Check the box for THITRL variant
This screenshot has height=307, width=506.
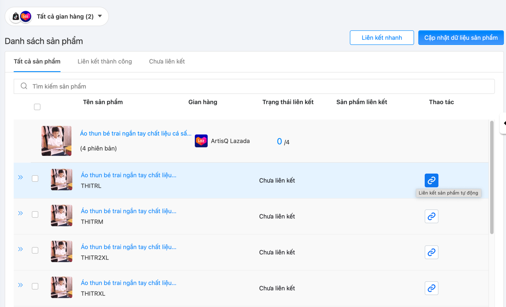pos(35,179)
